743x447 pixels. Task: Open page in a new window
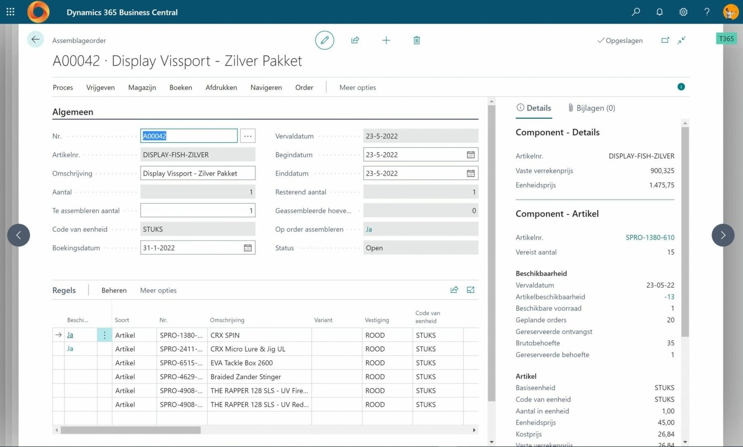tap(665, 40)
